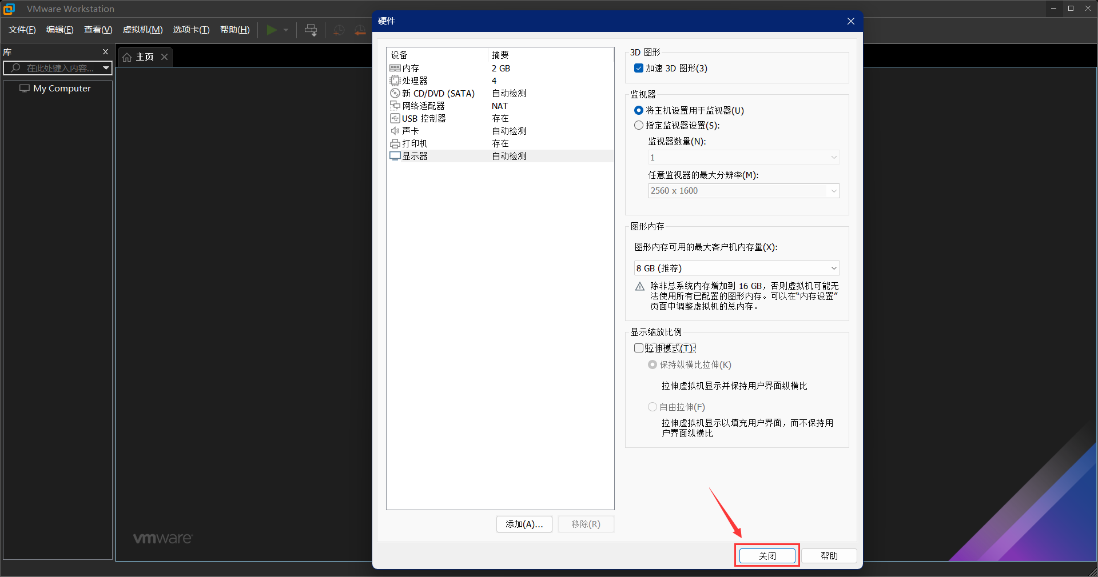The width and height of the screenshot is (1098, 577).
Task: Select the 内存 memory chip icon
Action: 395,68
